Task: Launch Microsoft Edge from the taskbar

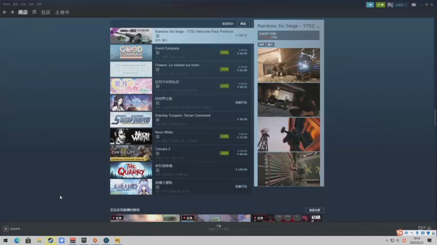Action: coord(17,240)
